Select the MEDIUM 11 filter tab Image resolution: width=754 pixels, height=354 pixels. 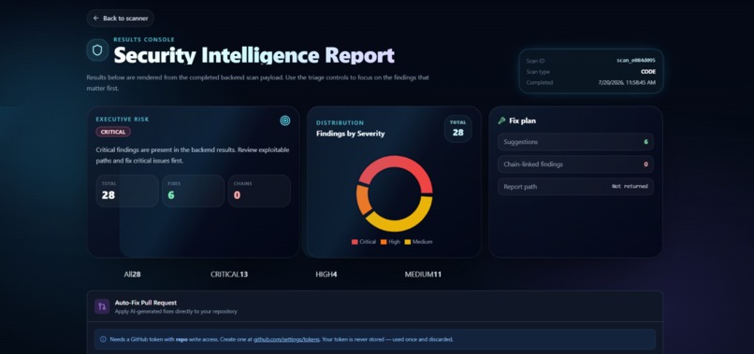point(423,275)
